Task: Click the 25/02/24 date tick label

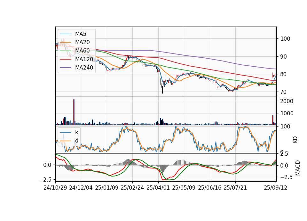Action: point(132,188)
